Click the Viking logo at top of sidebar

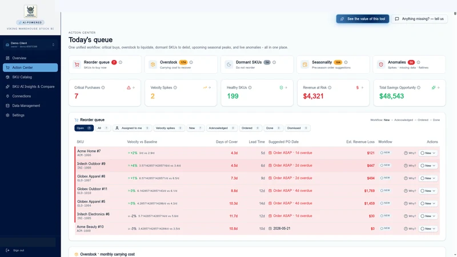click(30, 11)
